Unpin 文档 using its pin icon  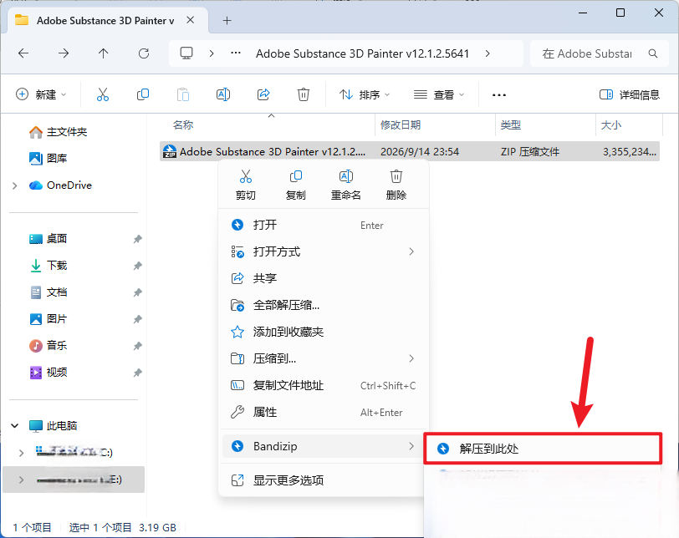pyautogui.click(x=137, y=292)
